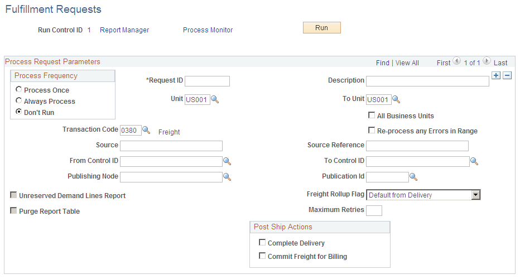Click Find link
The width and height of the screenshot is (520, 279).
tap(383, 63)
